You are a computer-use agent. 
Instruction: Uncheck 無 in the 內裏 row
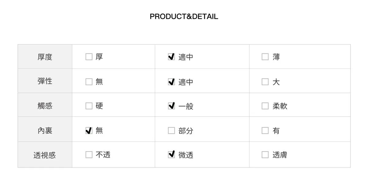89,131
